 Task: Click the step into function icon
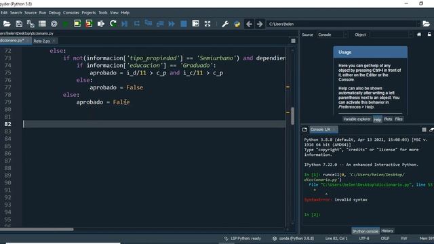point(149,24)
